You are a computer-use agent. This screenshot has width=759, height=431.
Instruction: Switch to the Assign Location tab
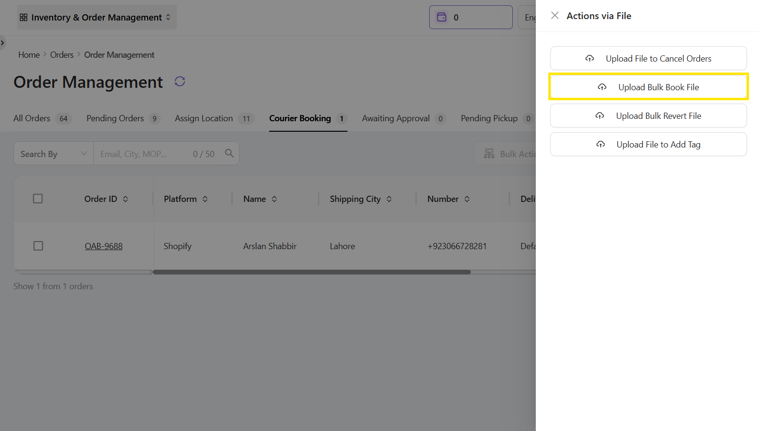[x=204, y=118]
